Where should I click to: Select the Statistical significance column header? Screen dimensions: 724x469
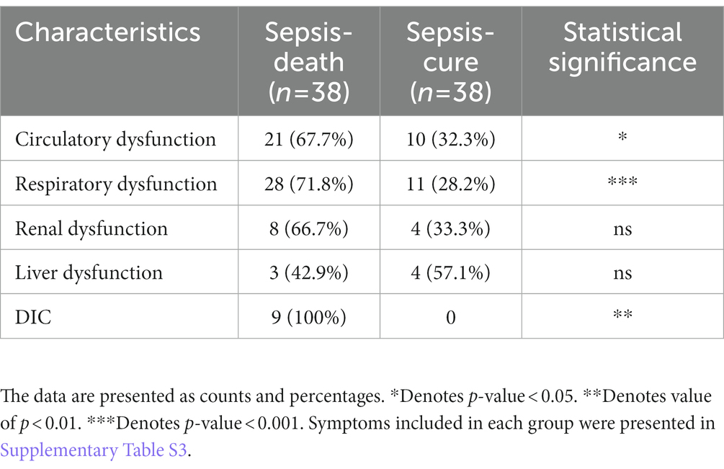(622, 47)
